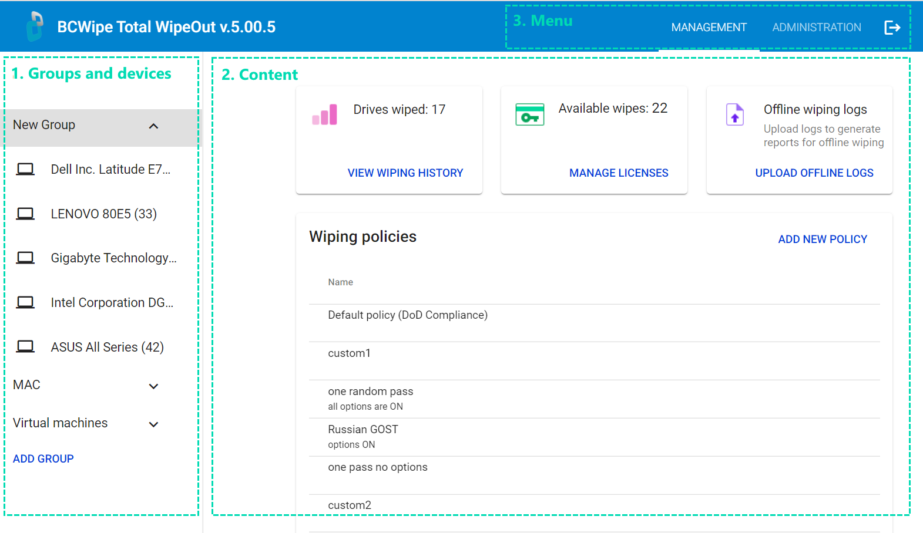Screen dimensions: 923x533
Task: Click the Drives wiped: 17 text
Action: pyautogui.click(x=400, y=109)
